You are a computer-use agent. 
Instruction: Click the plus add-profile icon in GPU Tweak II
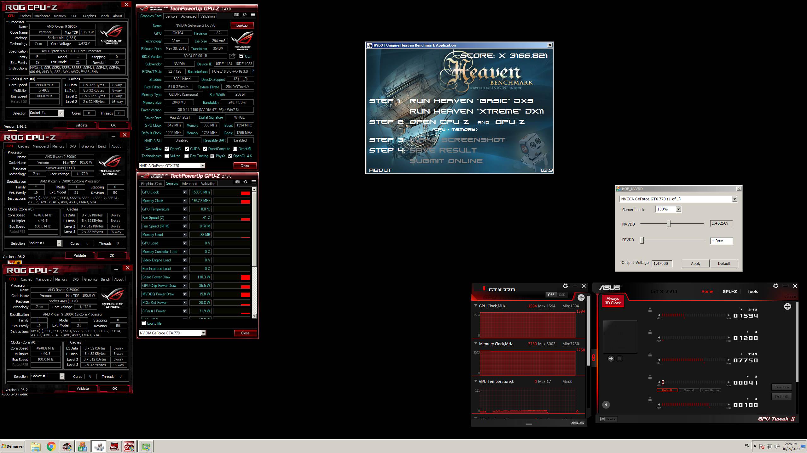(611, 359)
